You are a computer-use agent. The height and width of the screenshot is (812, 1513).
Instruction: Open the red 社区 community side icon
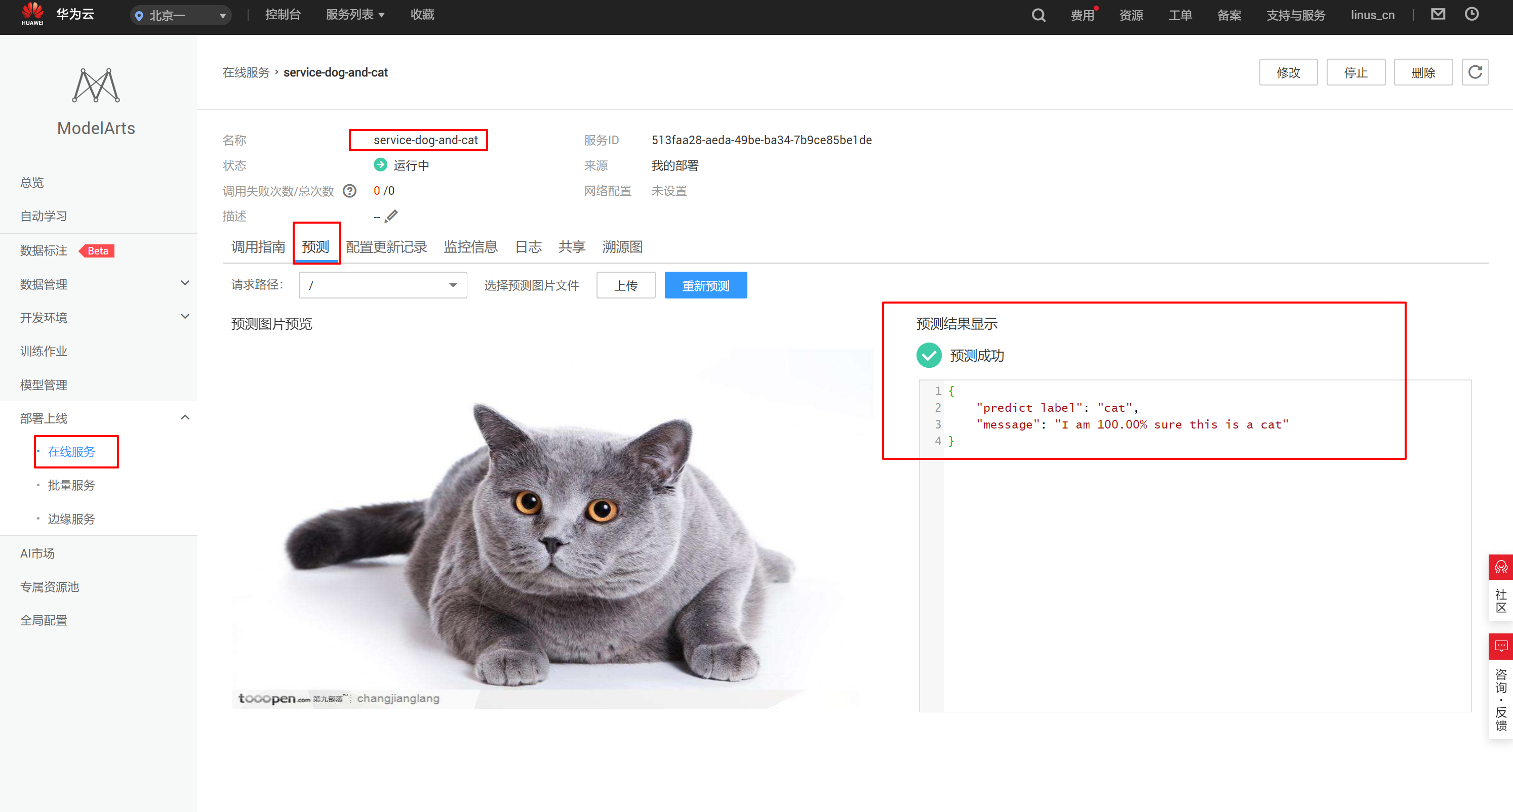click(1501, 567)
